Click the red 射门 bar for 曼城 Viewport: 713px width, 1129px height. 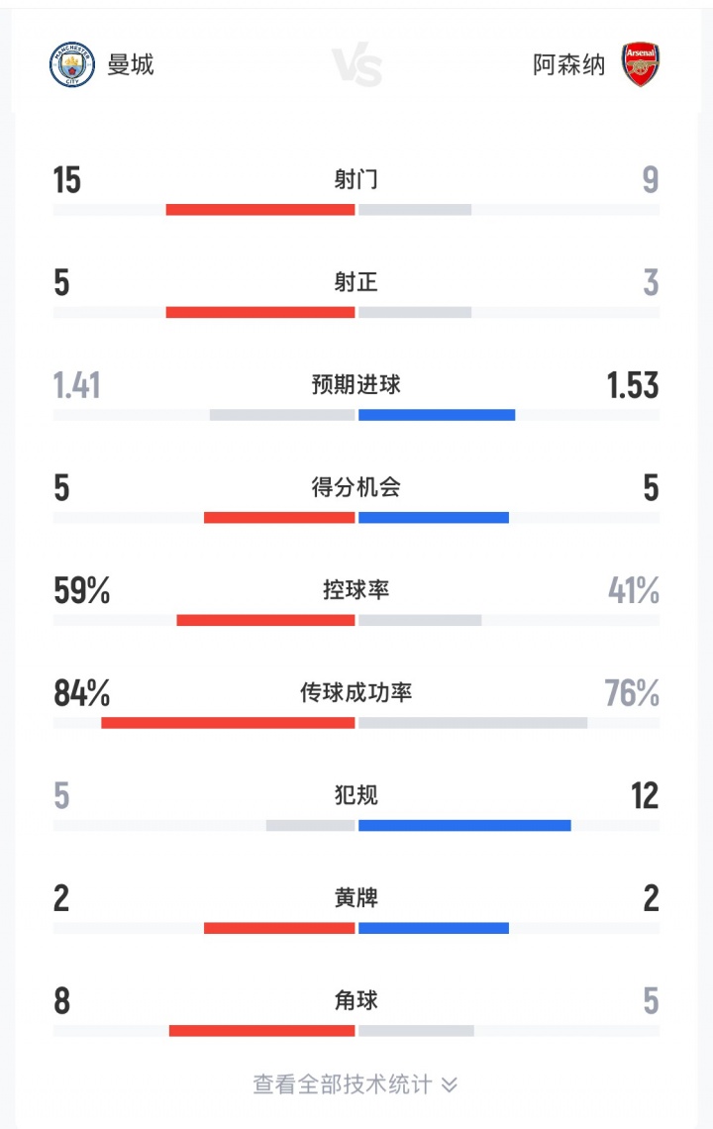(x=259, y=209)
